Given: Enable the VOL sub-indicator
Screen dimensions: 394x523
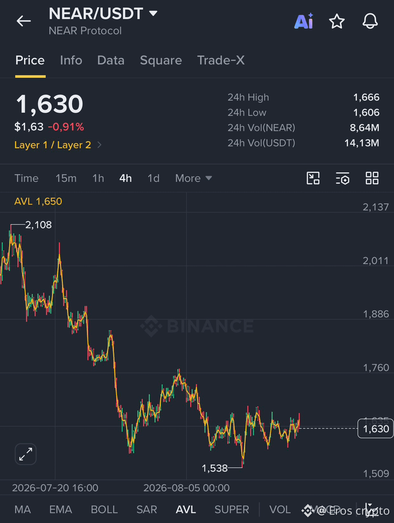Looking at the screenshot, I should (280, 510).
